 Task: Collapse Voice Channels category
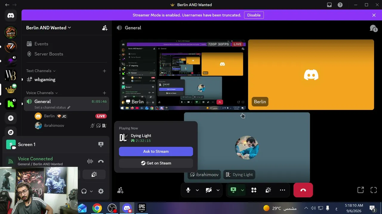[x=42, y=93]
